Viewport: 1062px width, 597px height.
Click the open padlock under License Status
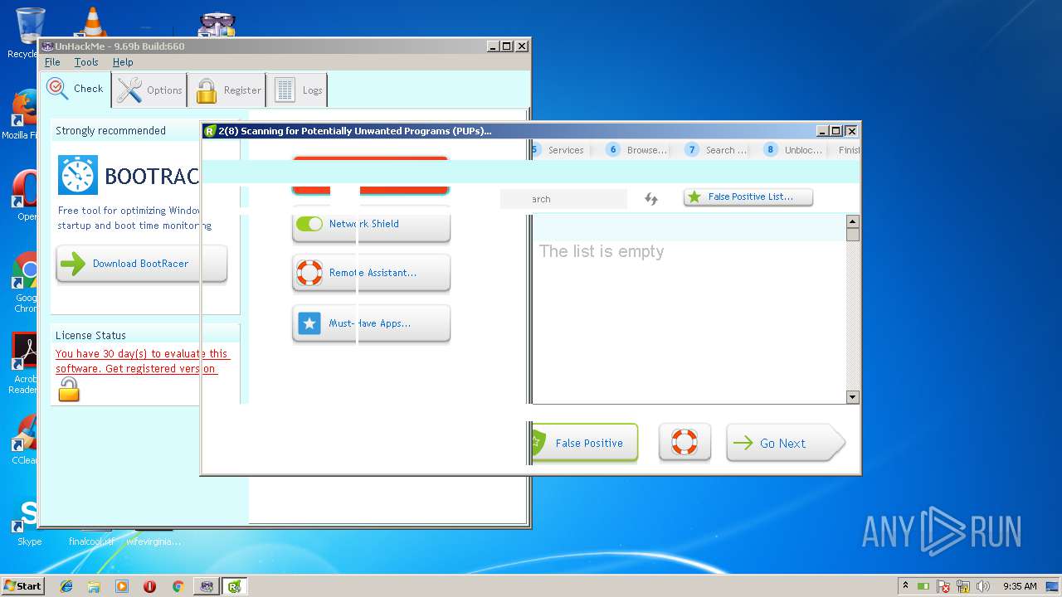[x=69, y=389]
